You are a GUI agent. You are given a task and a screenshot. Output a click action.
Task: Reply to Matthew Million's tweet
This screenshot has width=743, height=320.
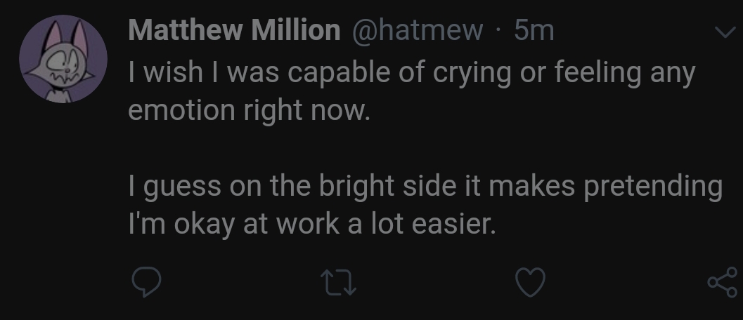pyautogui.click(x=146, y=282)
